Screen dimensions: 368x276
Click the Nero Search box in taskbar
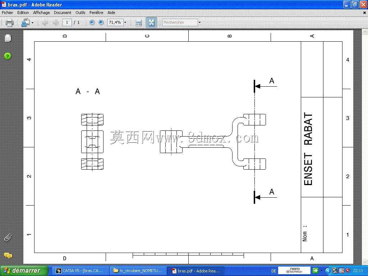point(294,271)
